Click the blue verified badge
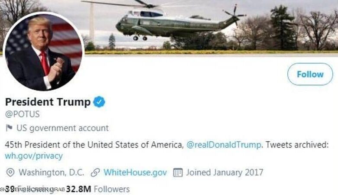The image size is (338, 195). click(99, 102)
